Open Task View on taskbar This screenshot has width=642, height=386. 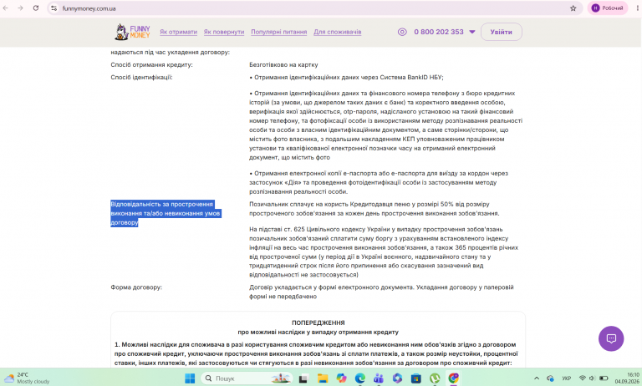pyautogui.click(x=303, y=378)
